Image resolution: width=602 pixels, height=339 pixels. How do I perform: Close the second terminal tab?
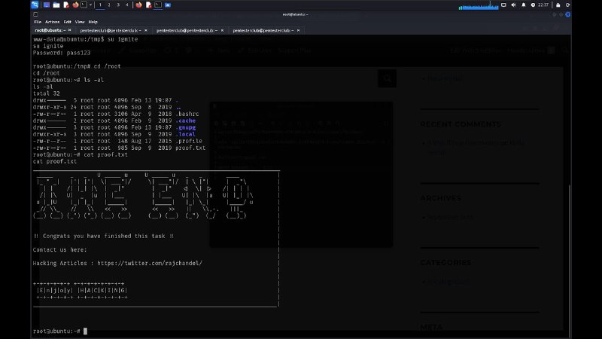[x=145, y=30]
